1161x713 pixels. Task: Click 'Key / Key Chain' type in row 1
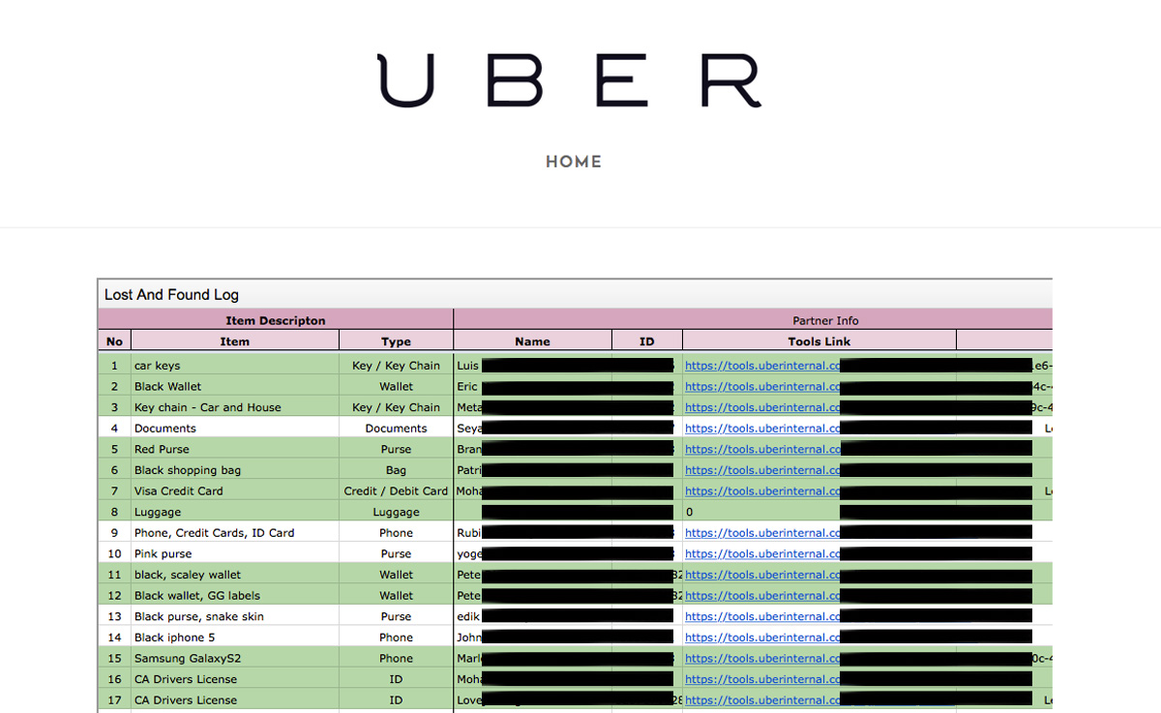tap(396, 366)
